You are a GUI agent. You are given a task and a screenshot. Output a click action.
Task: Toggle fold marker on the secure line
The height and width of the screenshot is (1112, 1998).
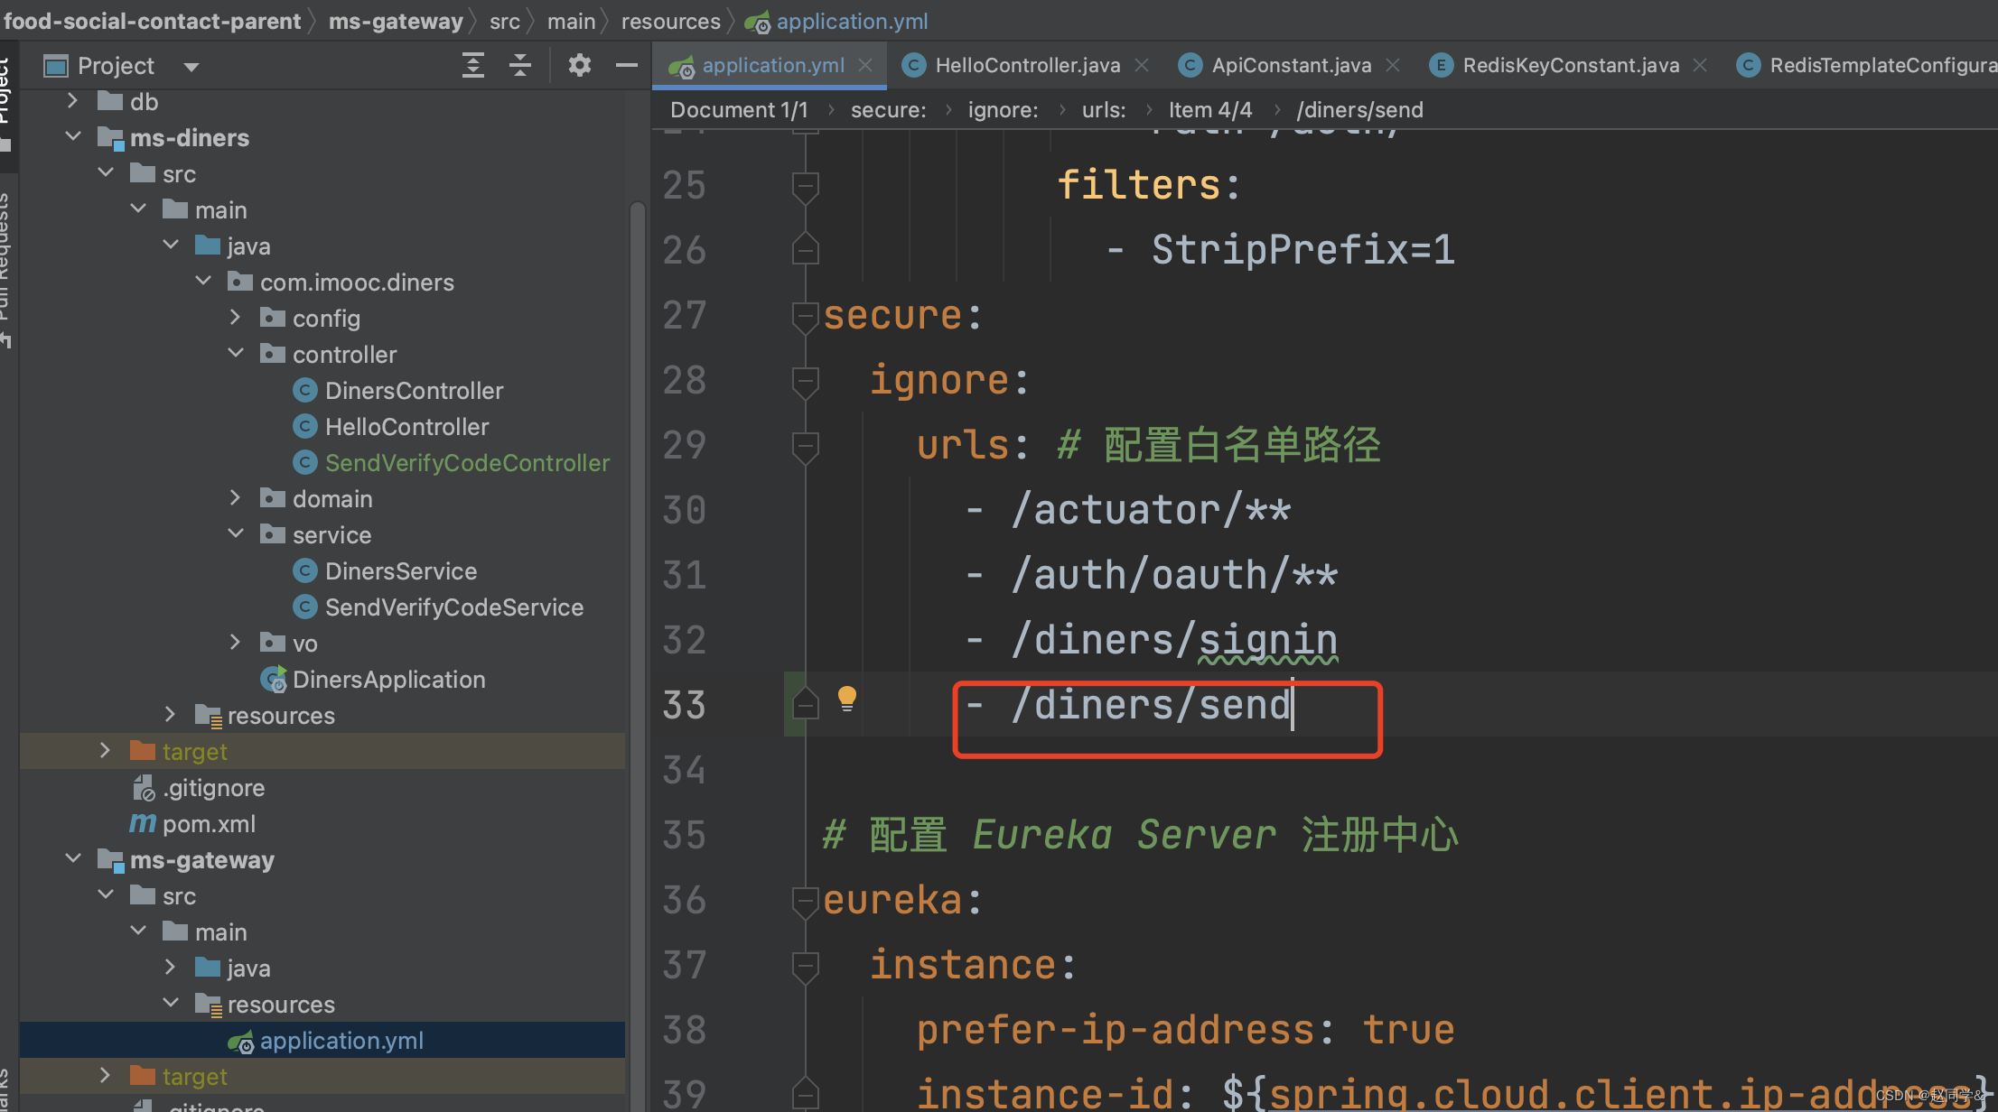coord(804,316)
